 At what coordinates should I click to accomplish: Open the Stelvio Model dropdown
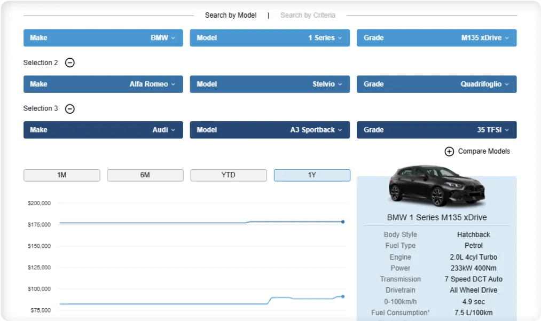[270, 84]
